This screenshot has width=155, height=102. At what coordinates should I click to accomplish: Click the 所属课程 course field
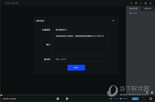tap(80, 30)
